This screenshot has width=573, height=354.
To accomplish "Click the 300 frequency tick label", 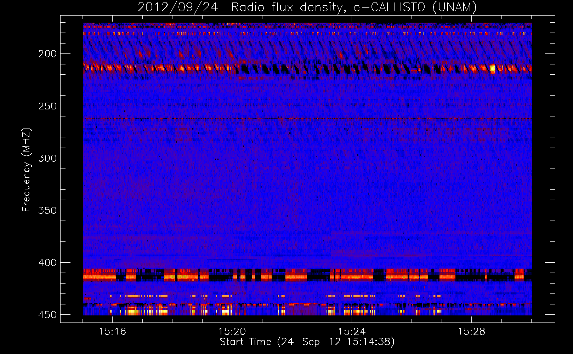I will [x=47, y=158].
